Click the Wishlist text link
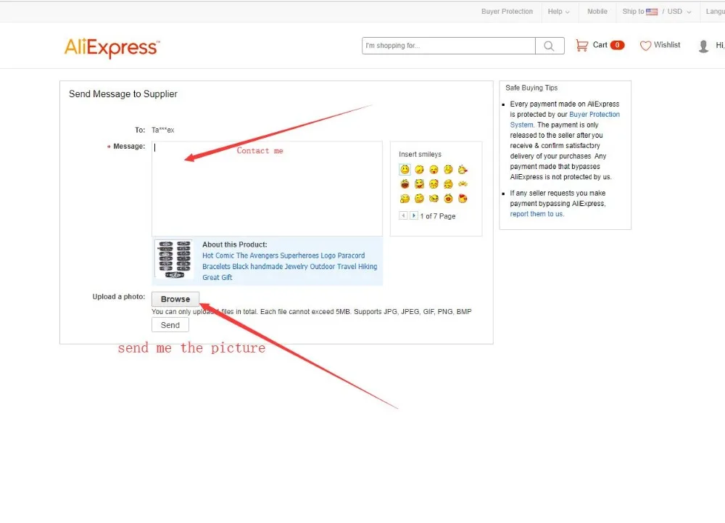The width and height of the screenshot is (725, 523). (667, 45)
